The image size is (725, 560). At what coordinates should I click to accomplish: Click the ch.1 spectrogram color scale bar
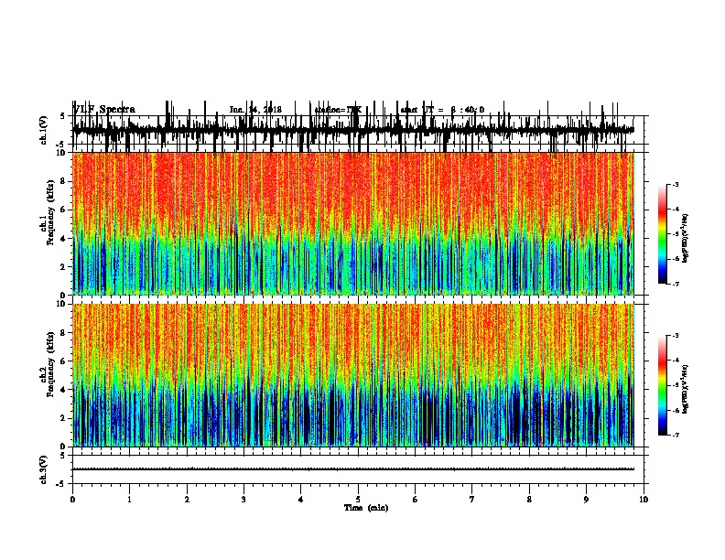coord(662,234)
